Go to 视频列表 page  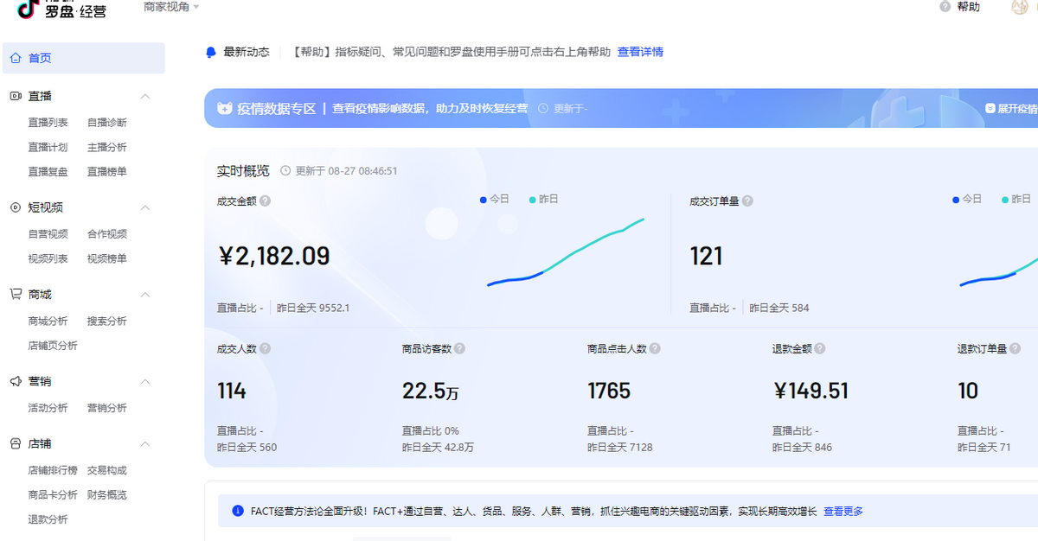(x=48, y=258)
